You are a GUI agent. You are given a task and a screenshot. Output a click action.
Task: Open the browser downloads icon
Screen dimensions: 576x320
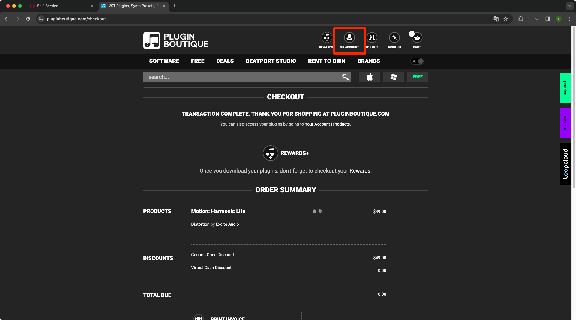(x=537, y=19)
